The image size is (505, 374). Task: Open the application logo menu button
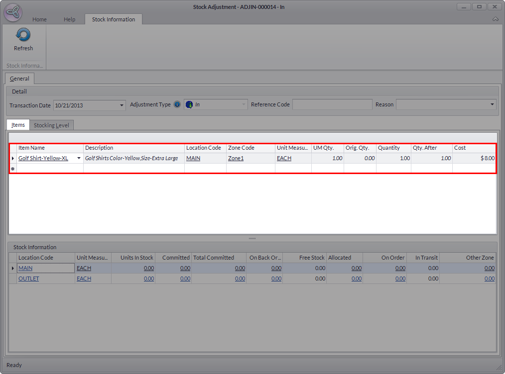tap(12, 12)
